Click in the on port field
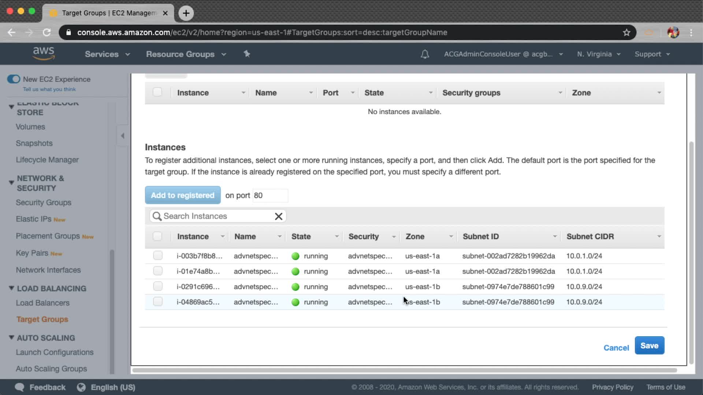This screenshot has height=395, width=703. pyautogui.click(x=270, y=196)
